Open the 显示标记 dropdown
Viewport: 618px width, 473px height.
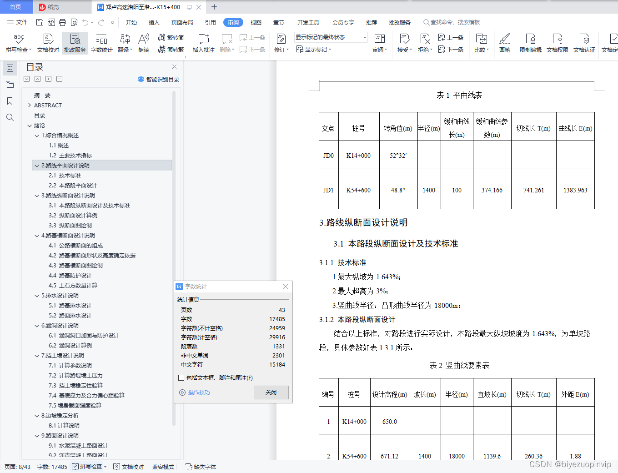point(314,50)
